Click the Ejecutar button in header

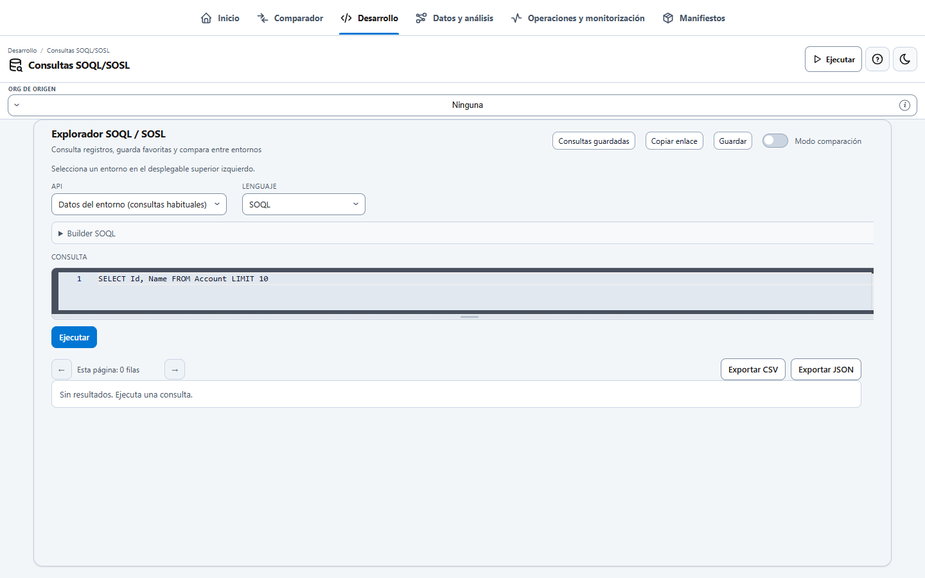[x=833, y=59]
